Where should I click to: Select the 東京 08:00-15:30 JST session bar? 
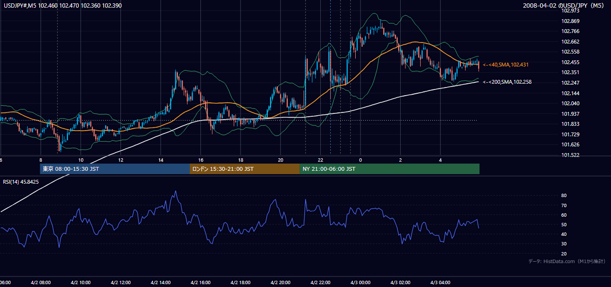tap(115, 169)
